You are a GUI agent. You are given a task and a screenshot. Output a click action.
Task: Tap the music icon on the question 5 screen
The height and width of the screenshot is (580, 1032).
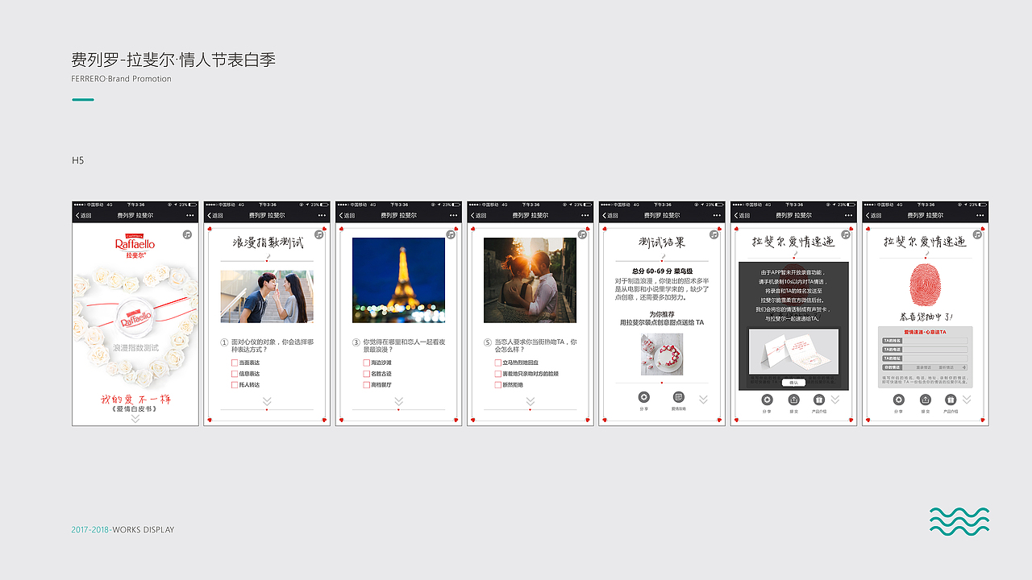click(x=582, y=234)
